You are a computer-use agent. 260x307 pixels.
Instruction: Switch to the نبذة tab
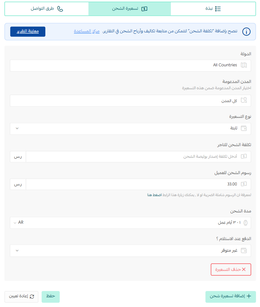coord(213,9)
